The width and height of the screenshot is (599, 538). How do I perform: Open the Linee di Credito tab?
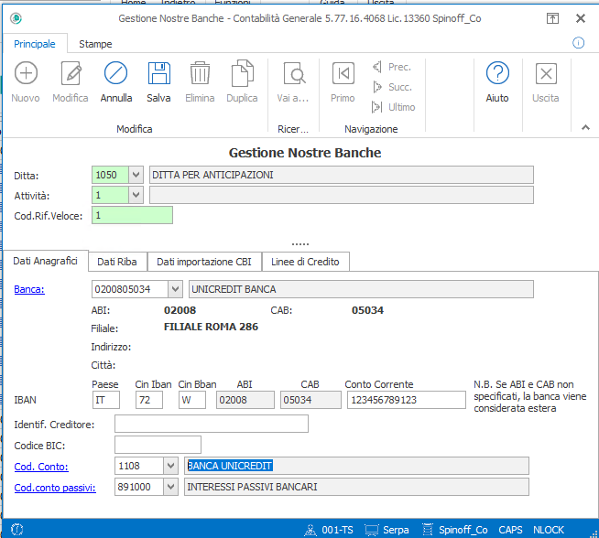click(305, 262)
